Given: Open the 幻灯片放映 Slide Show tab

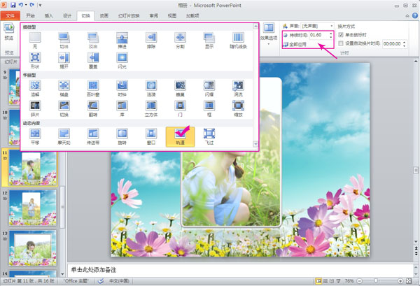Looking at the screenshot, I should point(129,16).
